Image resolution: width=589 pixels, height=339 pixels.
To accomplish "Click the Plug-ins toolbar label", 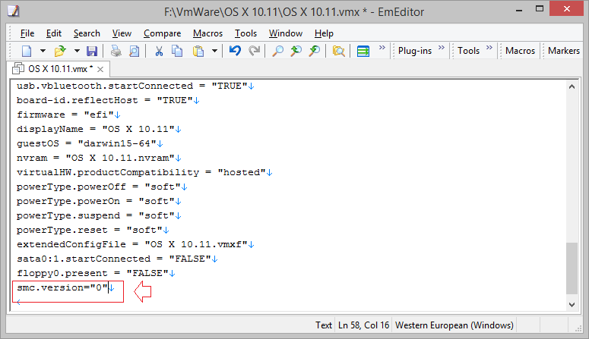I will pos(415,51).
